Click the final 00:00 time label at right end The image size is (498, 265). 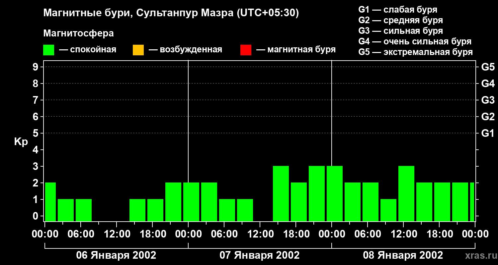point(475,234)
